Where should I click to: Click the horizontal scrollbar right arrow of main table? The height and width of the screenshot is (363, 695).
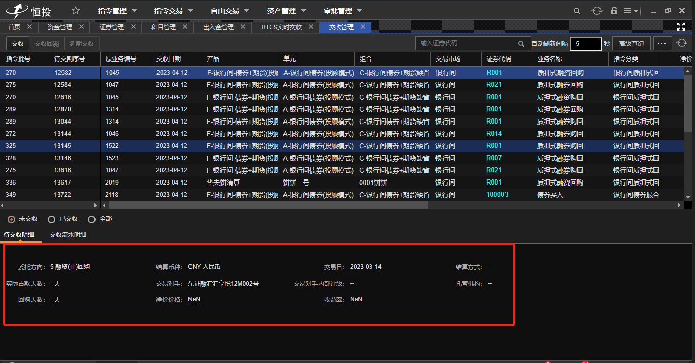point(679,205)
